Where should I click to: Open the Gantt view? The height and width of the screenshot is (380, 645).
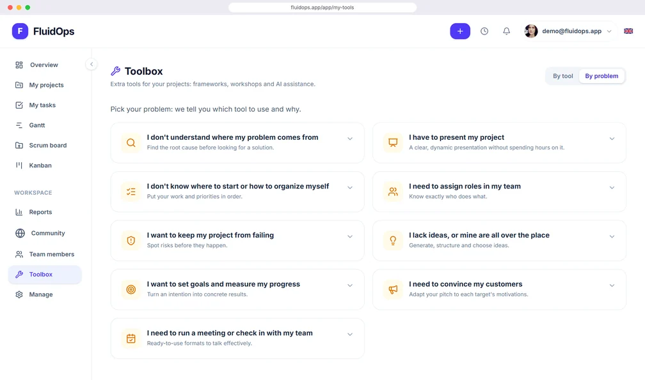pos(45,125)
